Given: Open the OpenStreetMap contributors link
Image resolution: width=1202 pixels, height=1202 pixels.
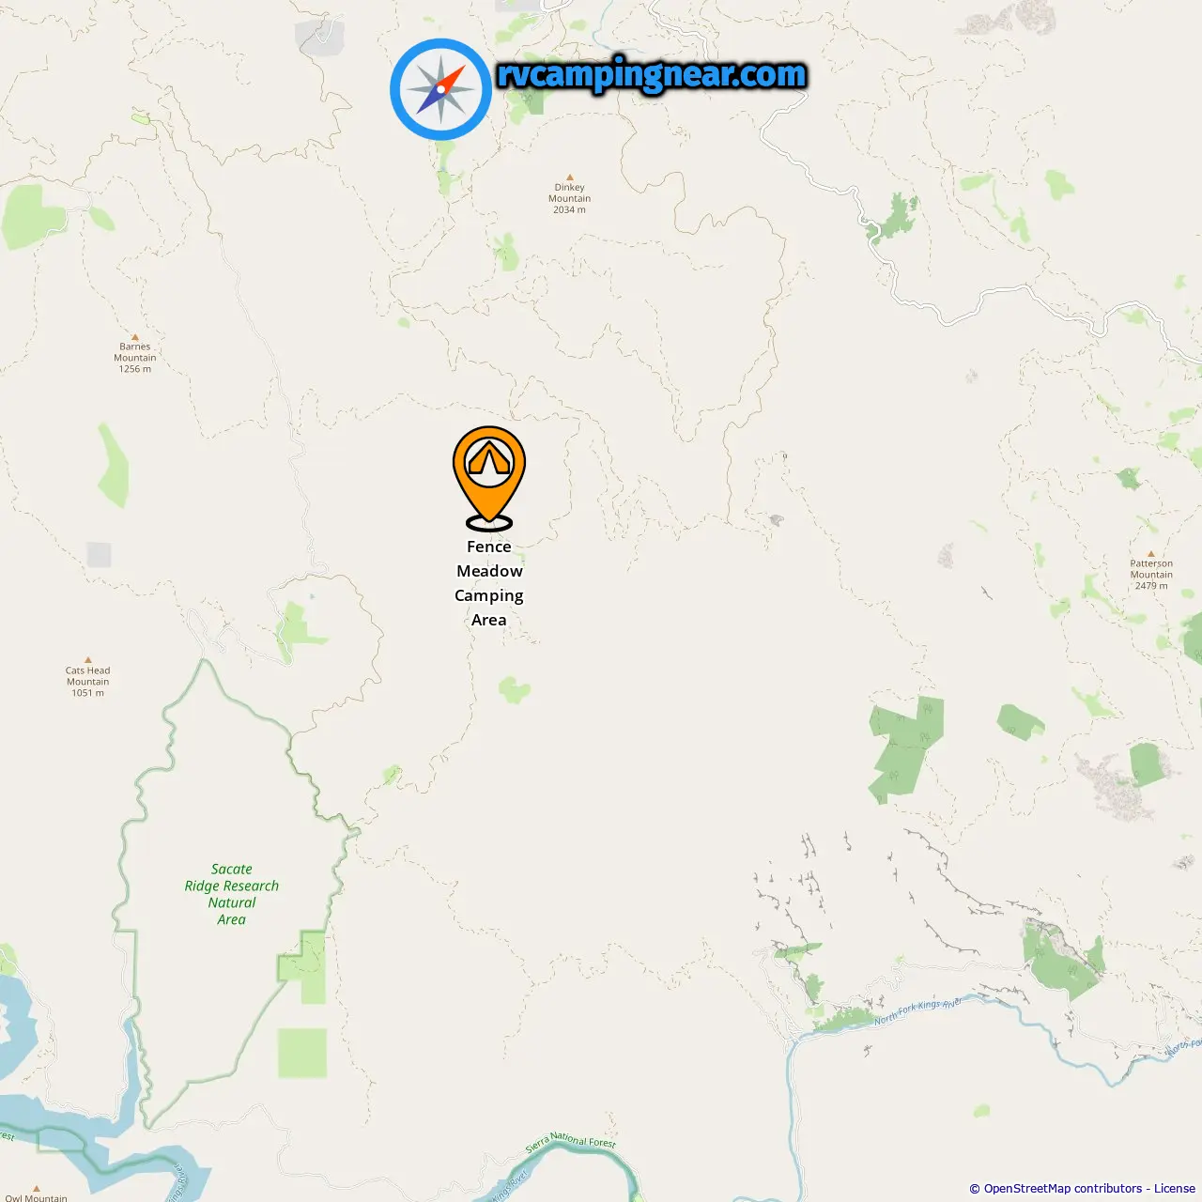Looking at the screenshot, I should (1063, 1188).
